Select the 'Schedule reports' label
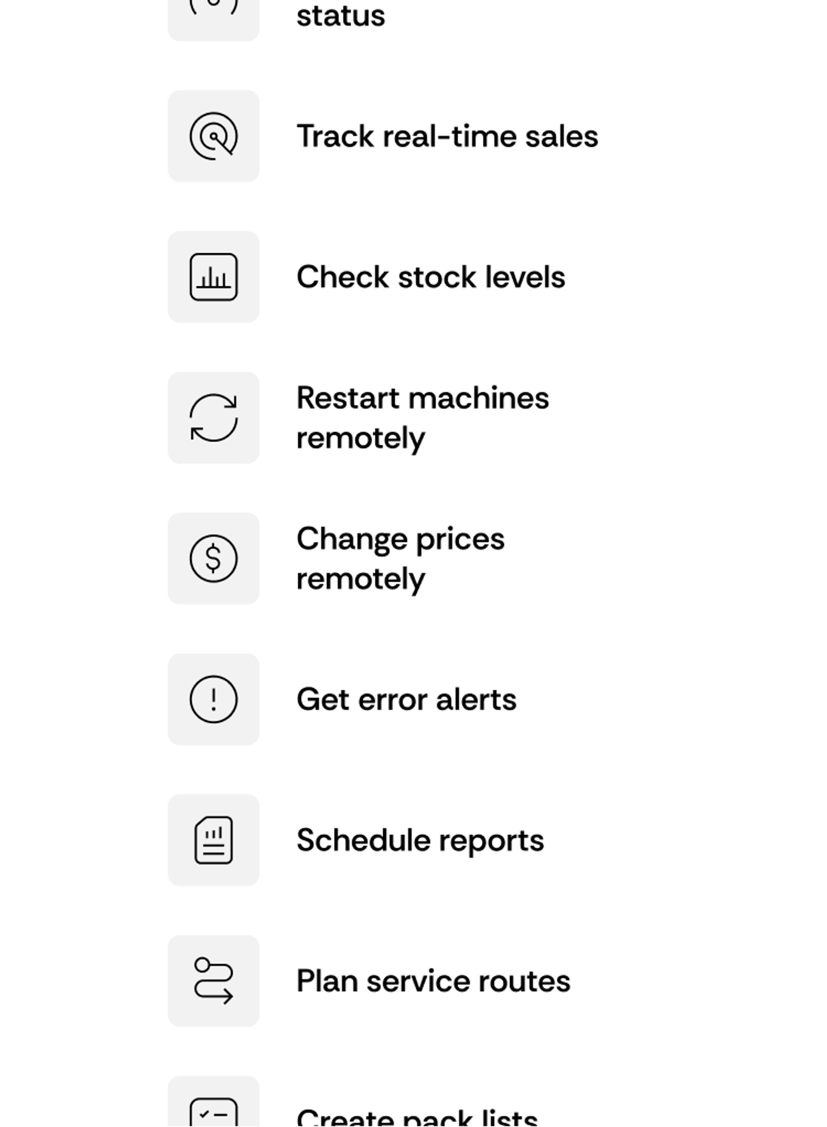827x1127 pixels. tap(420, 840)
